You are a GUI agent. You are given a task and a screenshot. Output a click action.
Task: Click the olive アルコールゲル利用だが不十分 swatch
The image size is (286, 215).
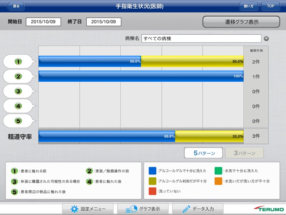click(x=152, y=181)
